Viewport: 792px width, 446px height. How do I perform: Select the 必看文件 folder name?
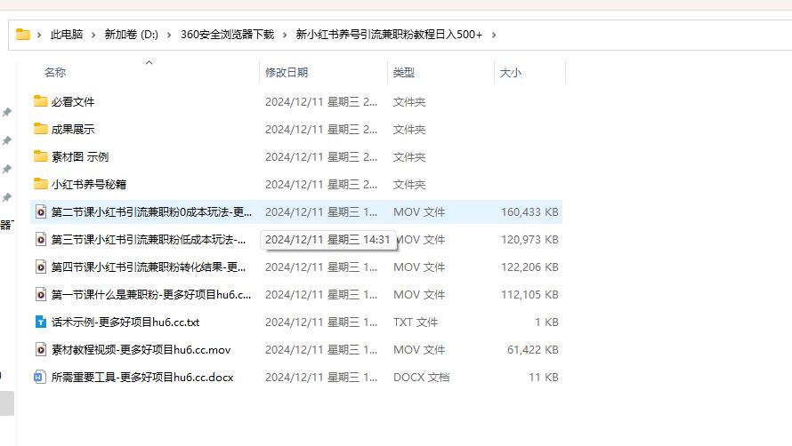(x=73, y=102)
